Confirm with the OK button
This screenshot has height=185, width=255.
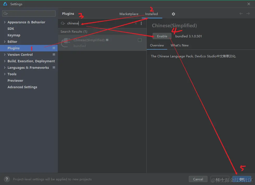pos(242,179)
